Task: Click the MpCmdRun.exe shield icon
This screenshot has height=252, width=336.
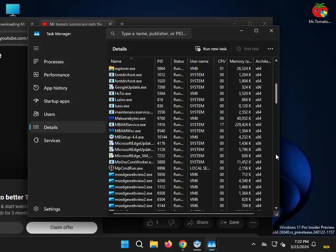Action: point(112,168)
